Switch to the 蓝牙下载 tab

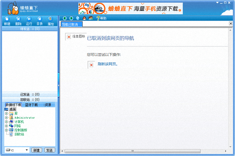pyautogui.click(x=31, y=105)
